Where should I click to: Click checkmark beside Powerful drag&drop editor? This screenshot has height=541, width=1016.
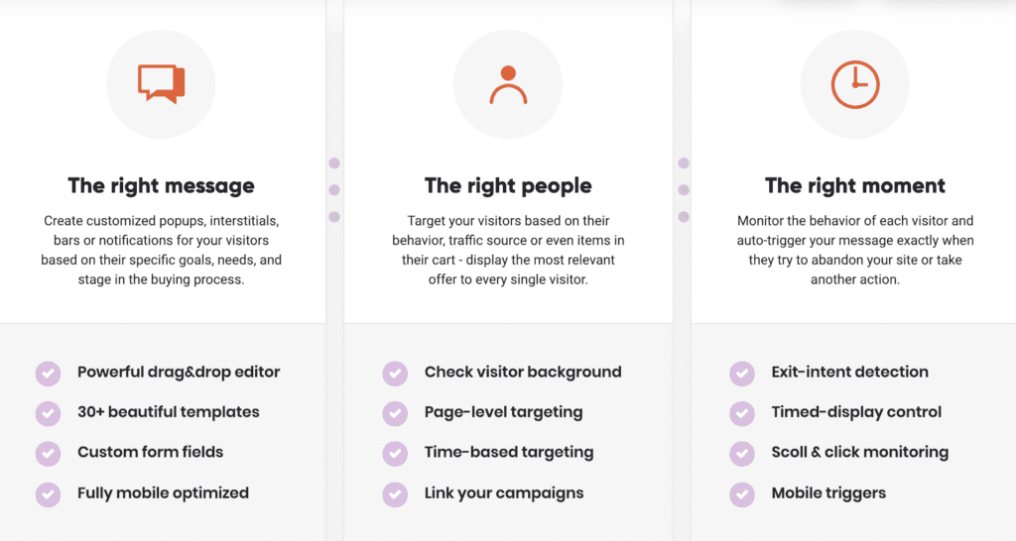tap(48, 373)
